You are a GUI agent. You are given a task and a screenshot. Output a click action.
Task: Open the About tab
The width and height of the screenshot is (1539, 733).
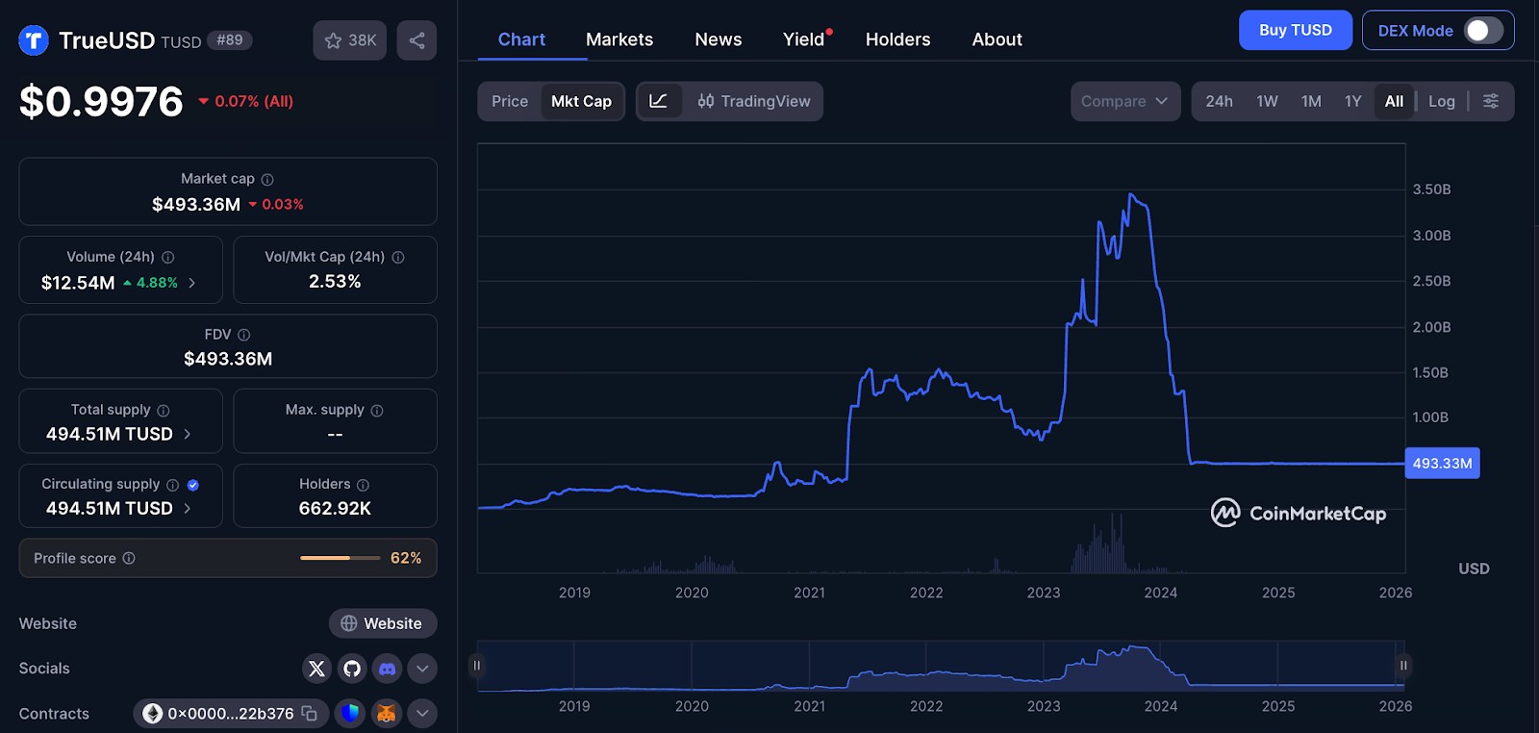997,39
